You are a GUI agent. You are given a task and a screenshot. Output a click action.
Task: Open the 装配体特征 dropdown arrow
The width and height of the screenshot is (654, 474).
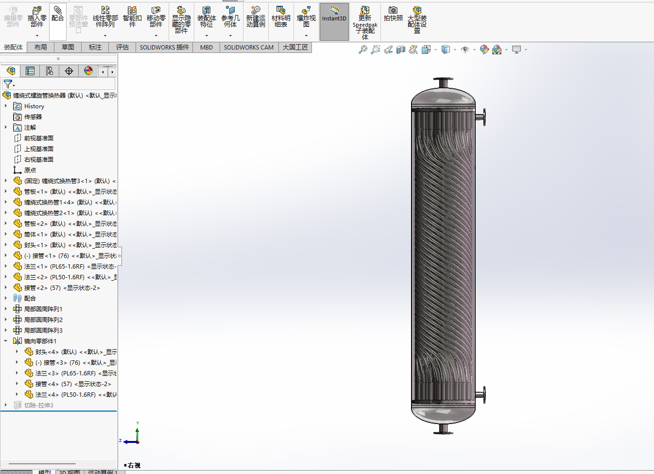(x=207, y=35)
